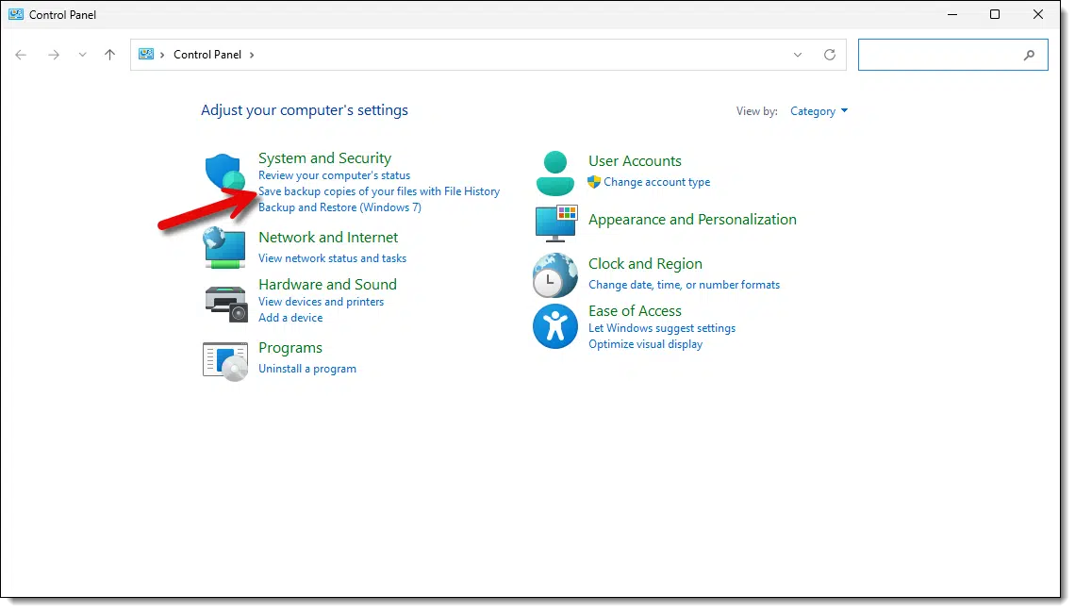Click Optimize visual display link
The width and height of the screenshot is (1075, 612).
tap(645, 344)
